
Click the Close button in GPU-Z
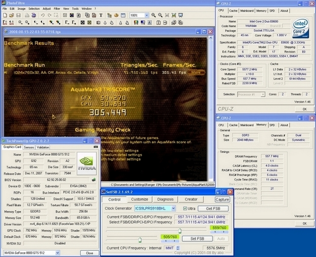click(x=89, y=253)
